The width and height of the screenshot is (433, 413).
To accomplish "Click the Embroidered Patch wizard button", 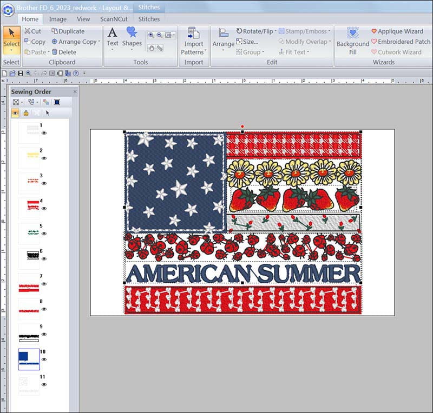I will tap(400, 42).
